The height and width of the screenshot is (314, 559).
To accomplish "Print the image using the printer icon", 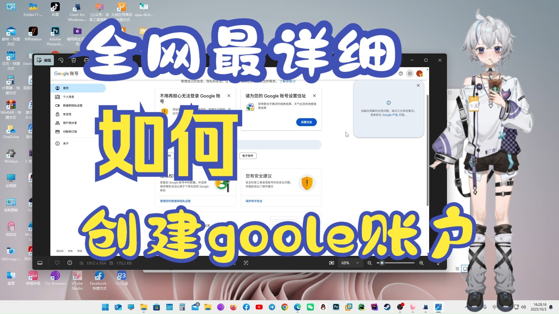I will point(86,60).
